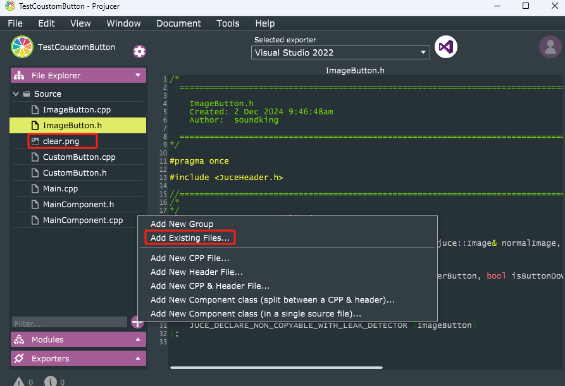Open the Tools menu

coord(228,23)
